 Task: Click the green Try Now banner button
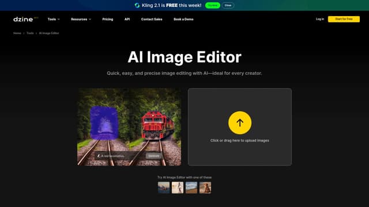coord(213,5)
